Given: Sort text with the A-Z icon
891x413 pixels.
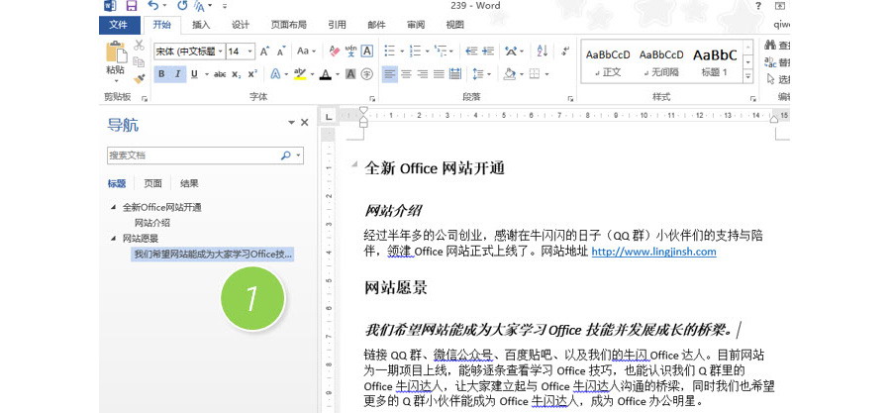Looking at the screenshot, I should point(542,52).
